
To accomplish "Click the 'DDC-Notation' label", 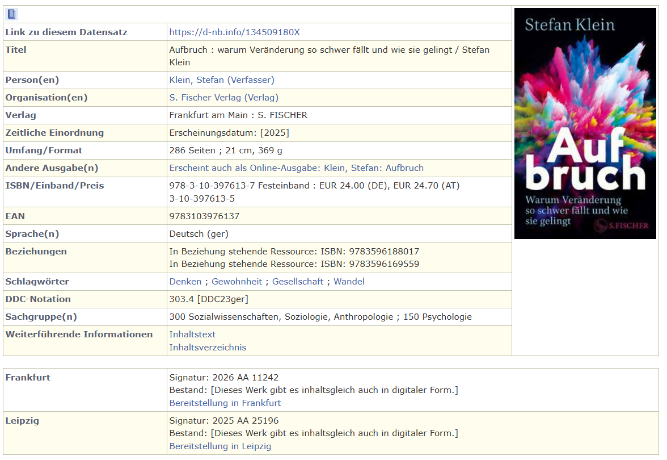I will [39, 299].
